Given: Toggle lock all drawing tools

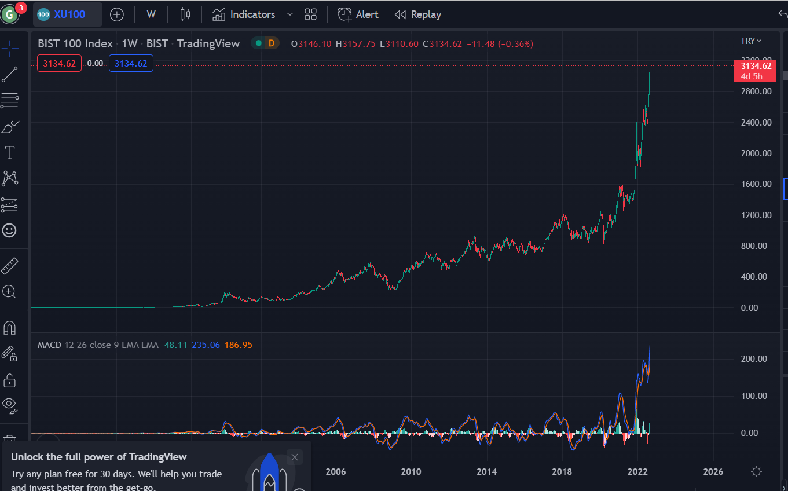Looking at the screenshot, I should point(10,380).
